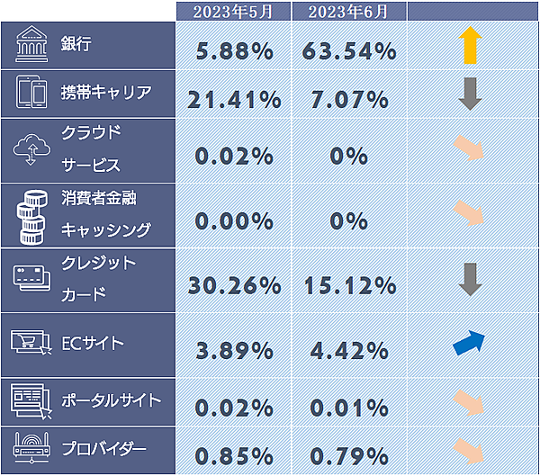Image resolution: width=540 pixels, height=476 pixels.
Task: Click the gray down arrow for credit cards
Action: tap(470, 280)
